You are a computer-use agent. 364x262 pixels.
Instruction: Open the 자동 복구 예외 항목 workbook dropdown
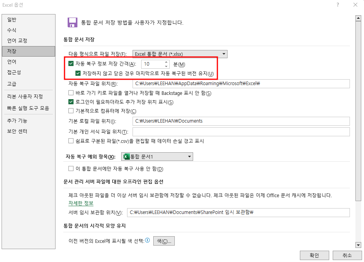click(157, 157)
